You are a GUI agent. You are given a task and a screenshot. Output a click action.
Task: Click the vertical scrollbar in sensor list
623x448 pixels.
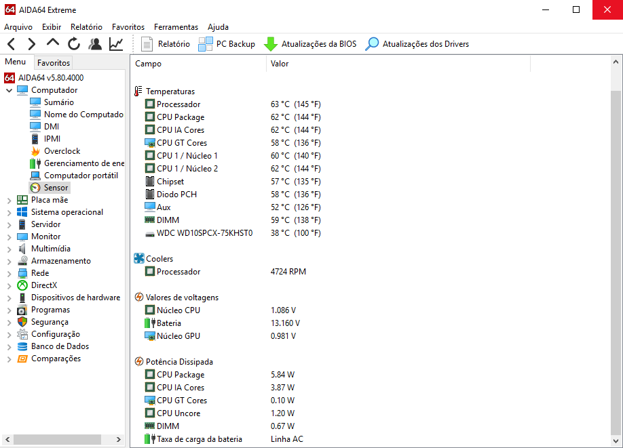click(616, 263)
